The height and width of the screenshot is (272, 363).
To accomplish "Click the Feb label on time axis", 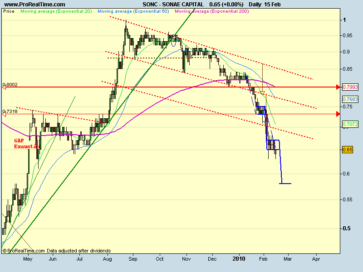I will click(x=263, y=259).
